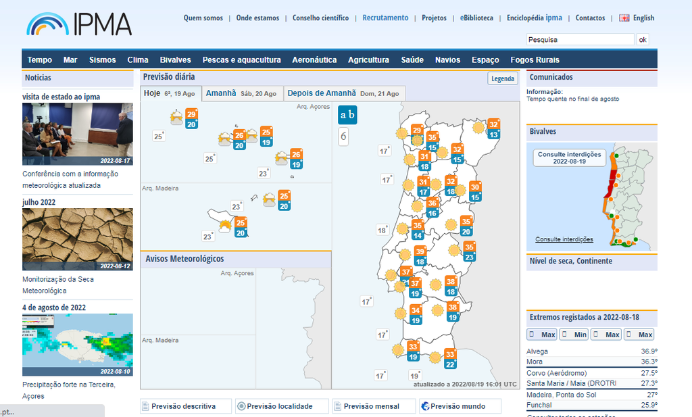Open the Contactos link
This screenshot has width=692, height=417.
[x=590, y=18]
